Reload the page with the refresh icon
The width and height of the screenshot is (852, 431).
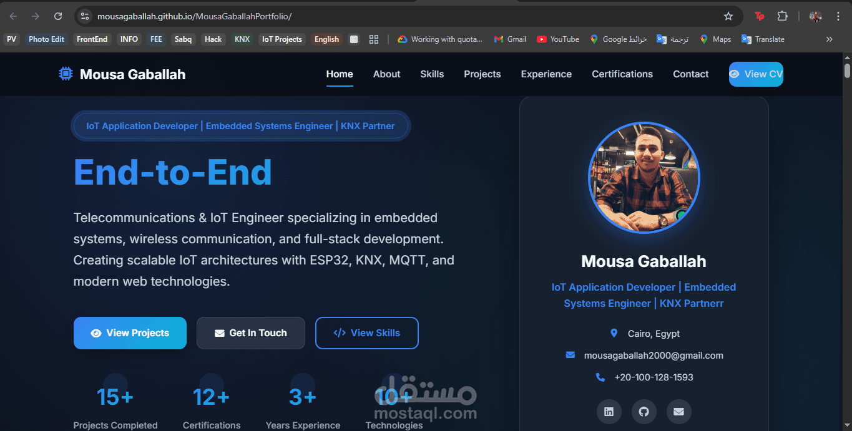click(58, 16)
